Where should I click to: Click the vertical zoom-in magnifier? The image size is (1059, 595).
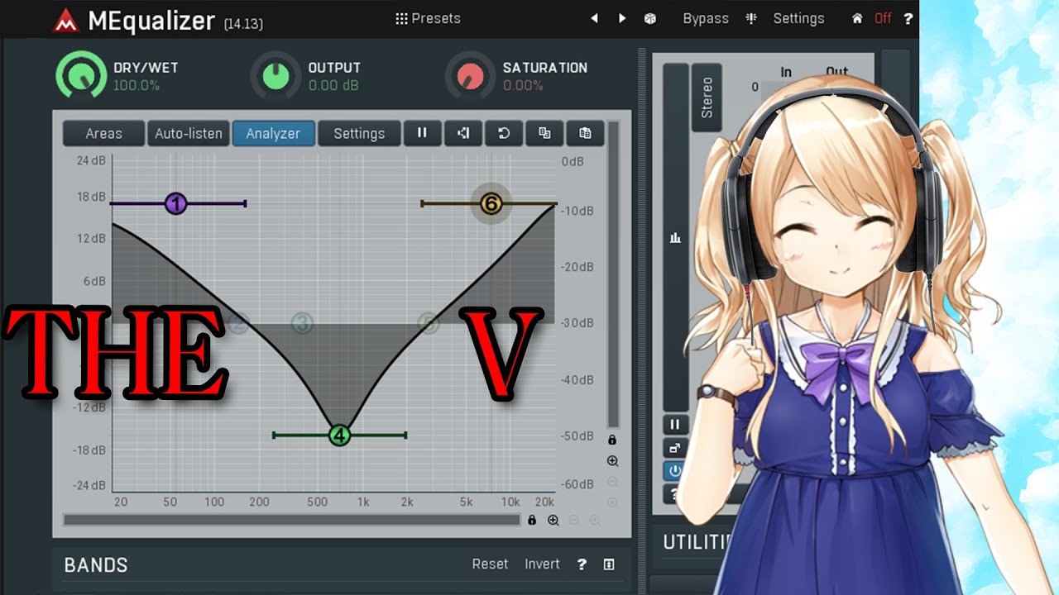[612, 461]
